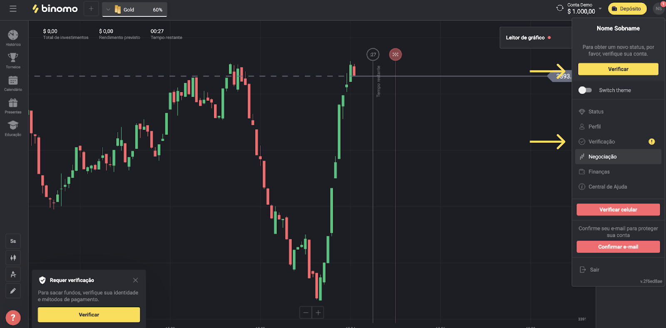Open the Torneios trophy icon
This screenshot has width=666, height=328.
coord(13,59)
